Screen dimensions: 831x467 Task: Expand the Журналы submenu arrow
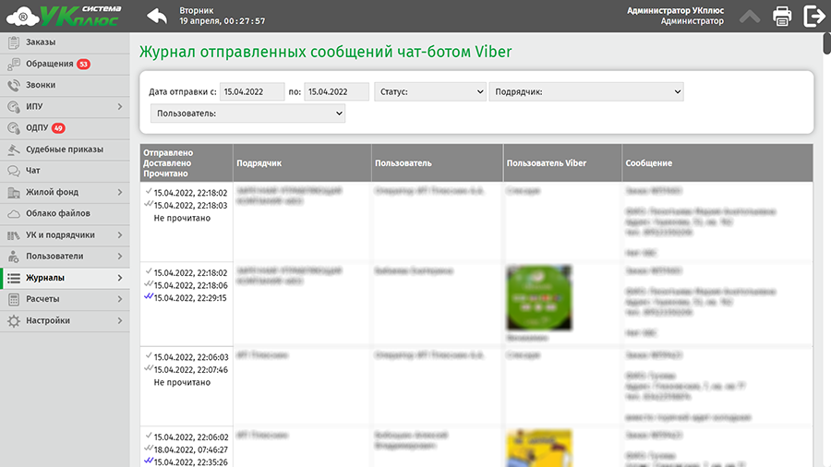[120, 278]
